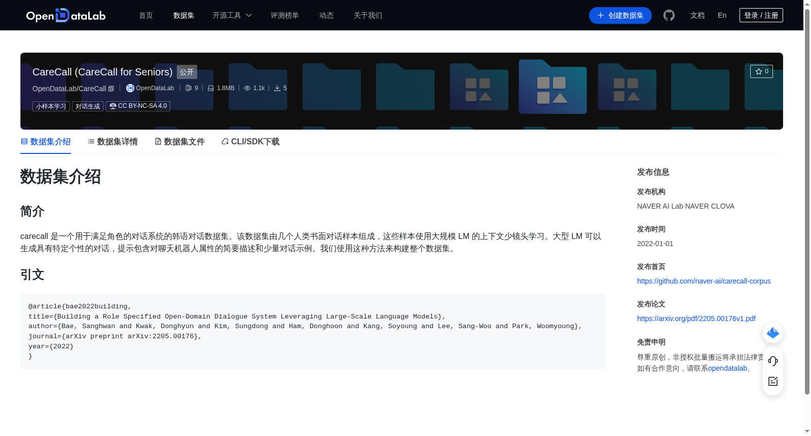Click the opendatalab contact link
The image size is (811, 436).
(x=727, y=368)
